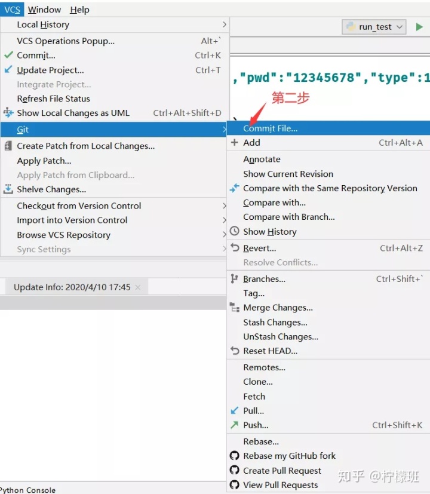The image size is (430, 494).
Task: Select Refresh File Status
Action: click(x=113, y=99)
